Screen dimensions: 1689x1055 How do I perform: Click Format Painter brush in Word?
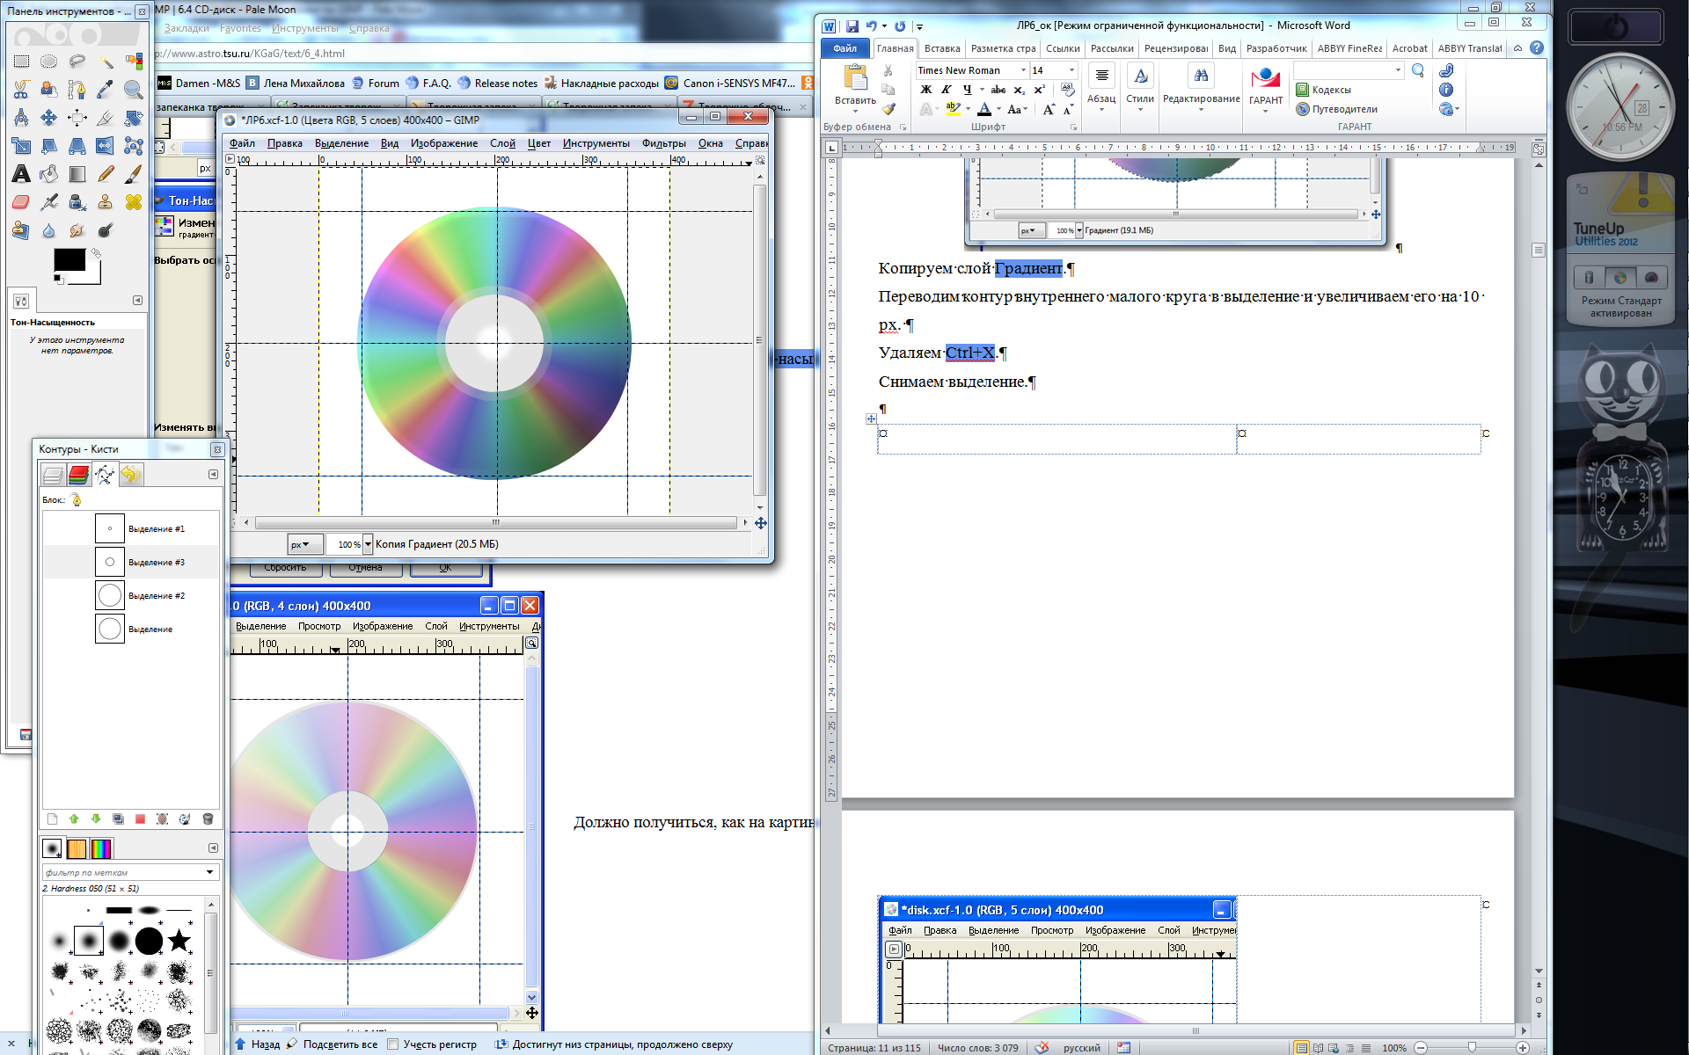(888, 109)
